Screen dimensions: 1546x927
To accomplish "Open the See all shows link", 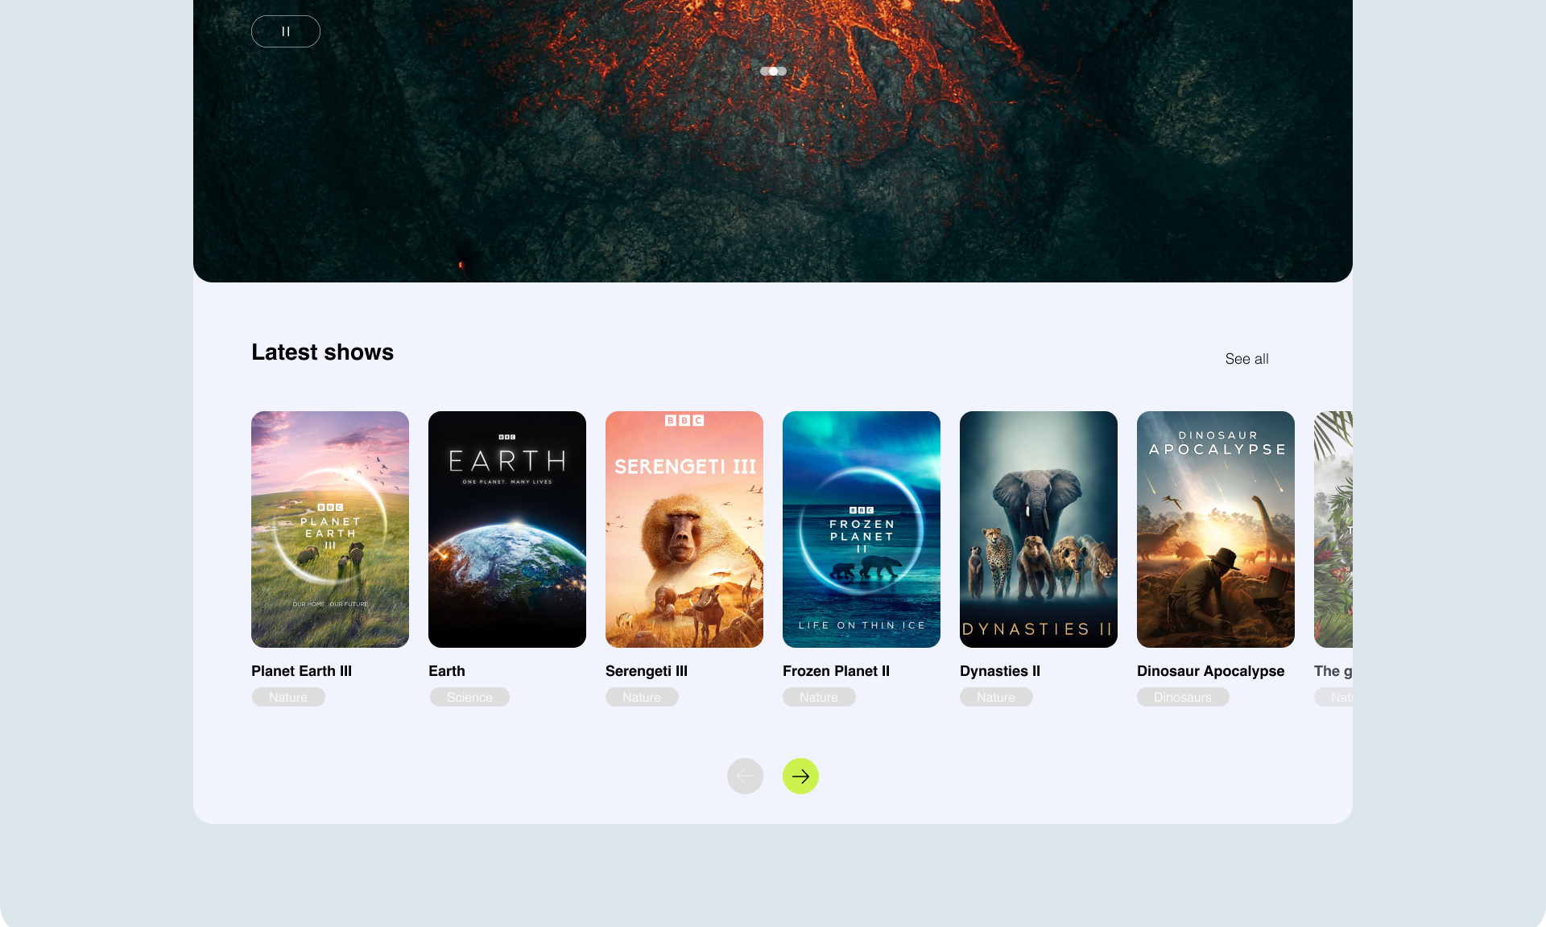I will 1246,359.
